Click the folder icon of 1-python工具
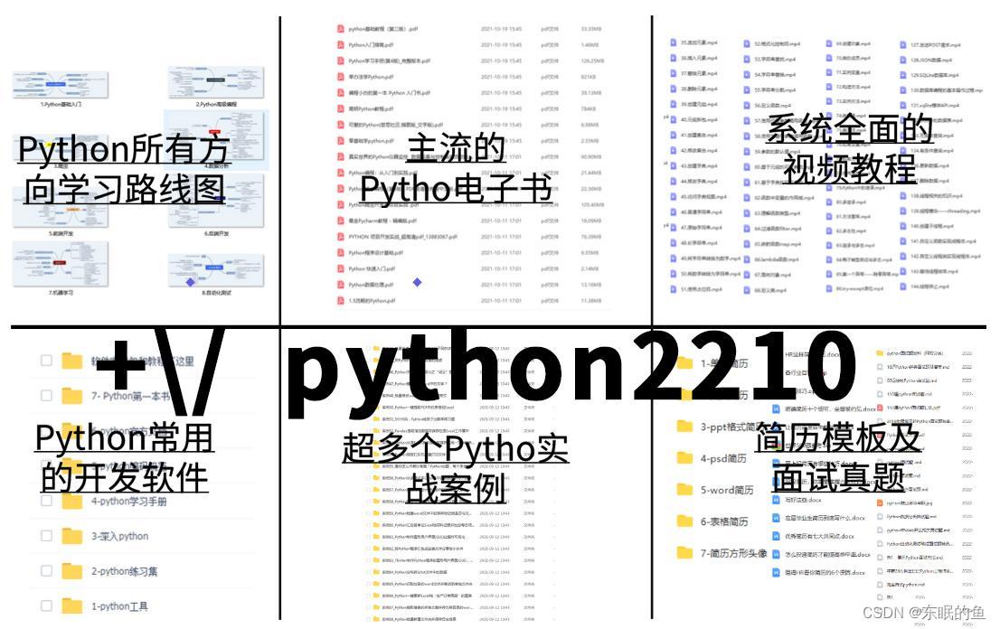 pyautogui.click(x=72, y=606)
